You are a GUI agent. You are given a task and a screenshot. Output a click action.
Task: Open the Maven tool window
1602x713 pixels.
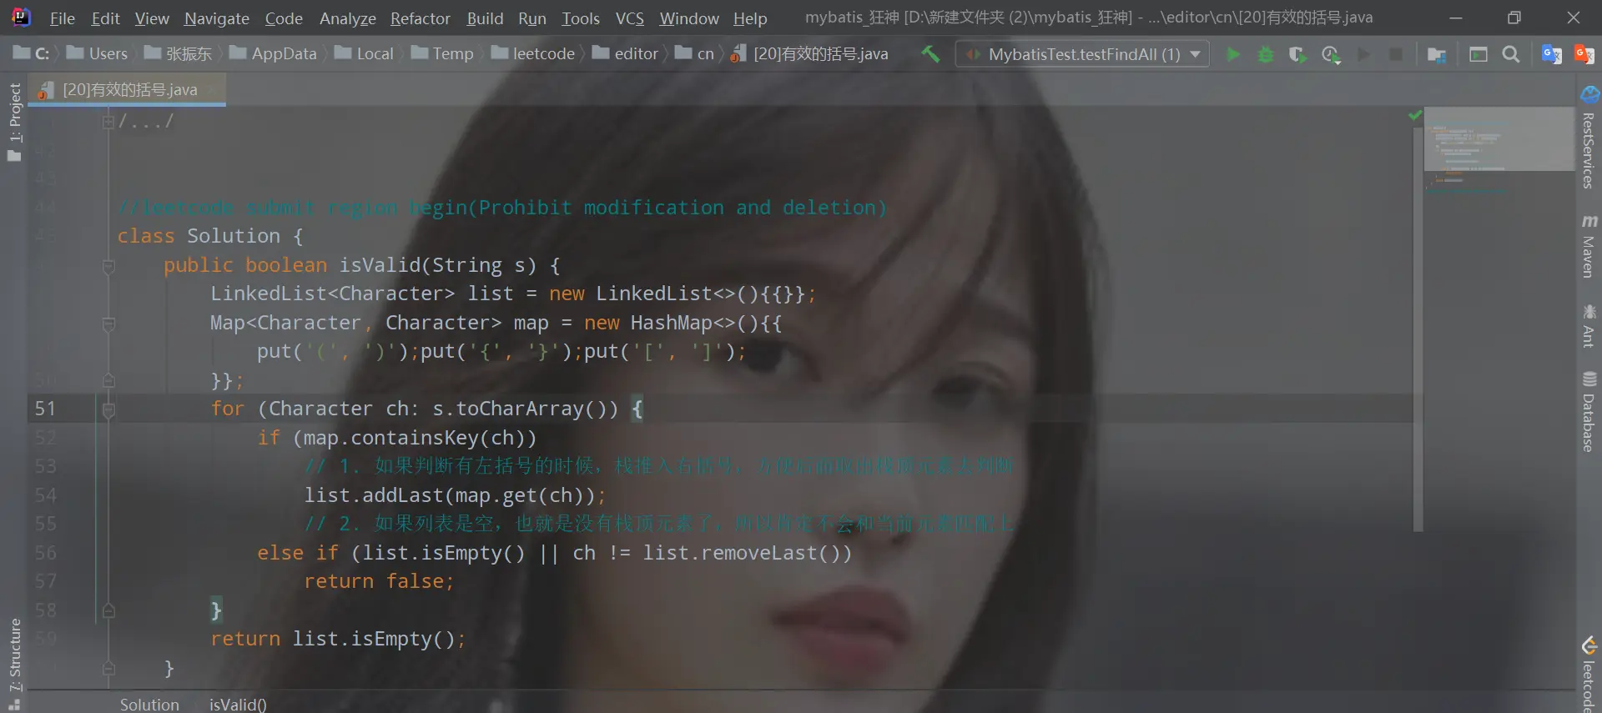click(x=1589, y=246)
